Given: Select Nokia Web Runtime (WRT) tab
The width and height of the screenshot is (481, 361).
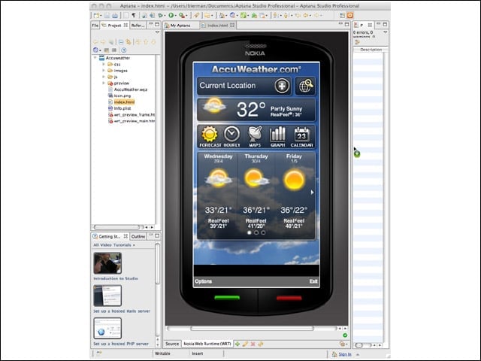Looking at the screenshot, I should point(207,344).
